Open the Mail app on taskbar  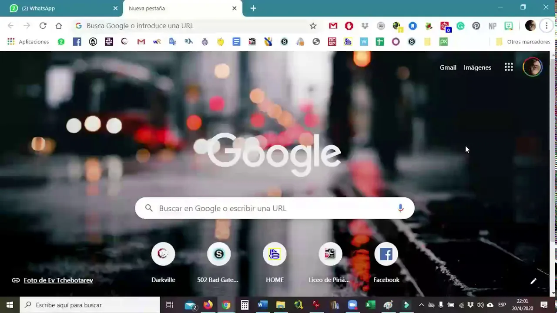190,305
